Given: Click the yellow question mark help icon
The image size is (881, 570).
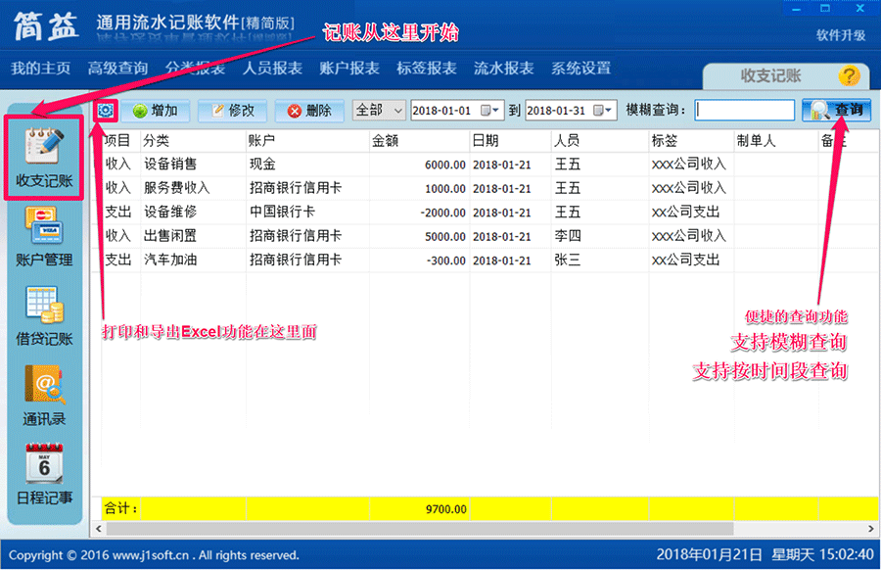Looking at the screenshot, I should point(849,75).
